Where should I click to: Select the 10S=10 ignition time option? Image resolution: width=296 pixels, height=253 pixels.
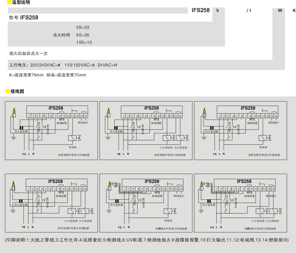[x=84, y=42]
